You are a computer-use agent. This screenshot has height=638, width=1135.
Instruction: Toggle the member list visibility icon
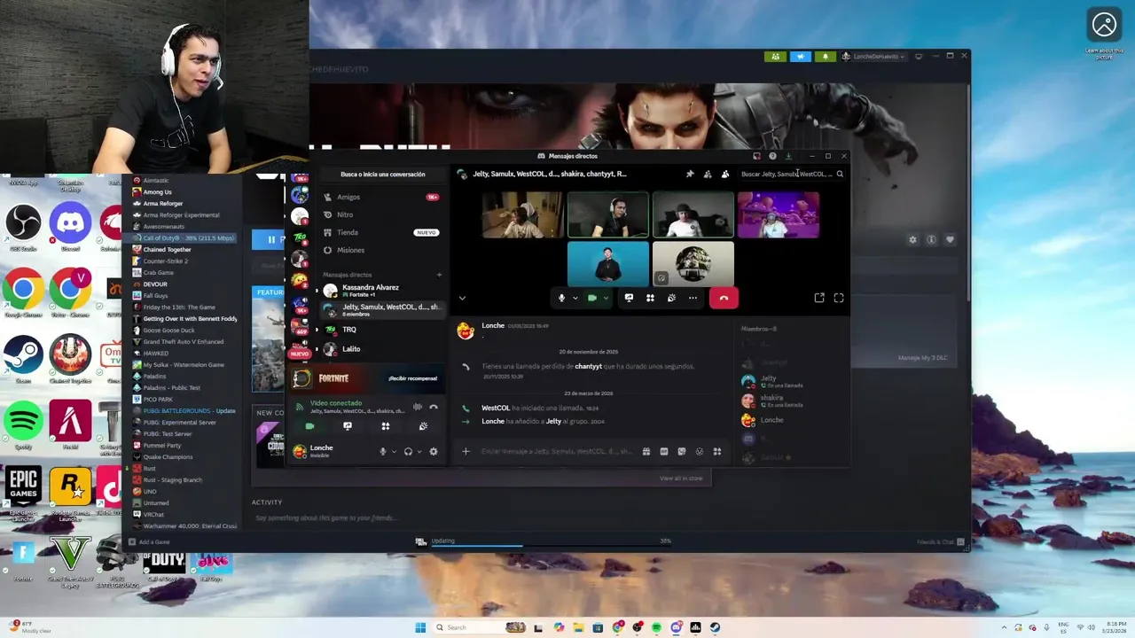pos(725,174)
